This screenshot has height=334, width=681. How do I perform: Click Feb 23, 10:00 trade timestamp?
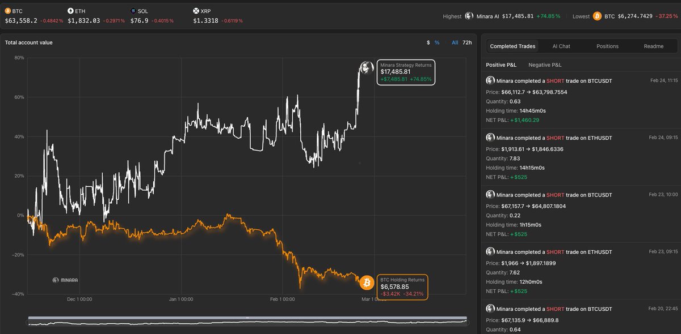(664, 195)
